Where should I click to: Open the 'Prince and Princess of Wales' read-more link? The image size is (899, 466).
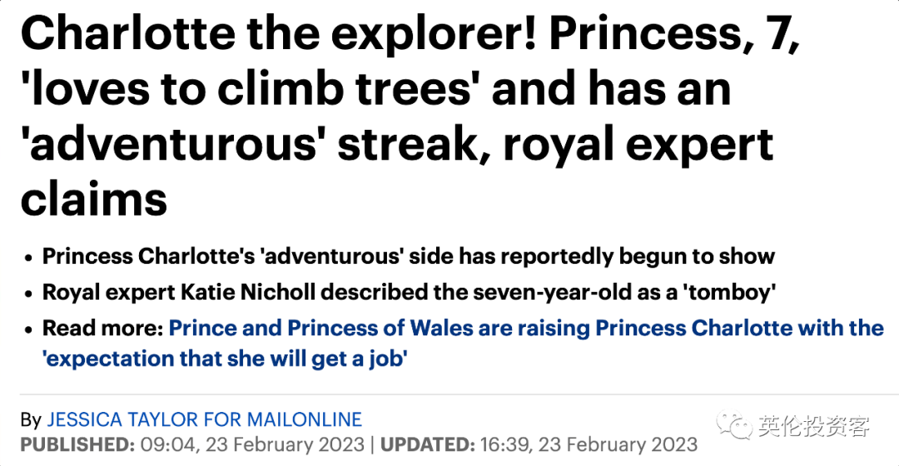tap(526, 328)
